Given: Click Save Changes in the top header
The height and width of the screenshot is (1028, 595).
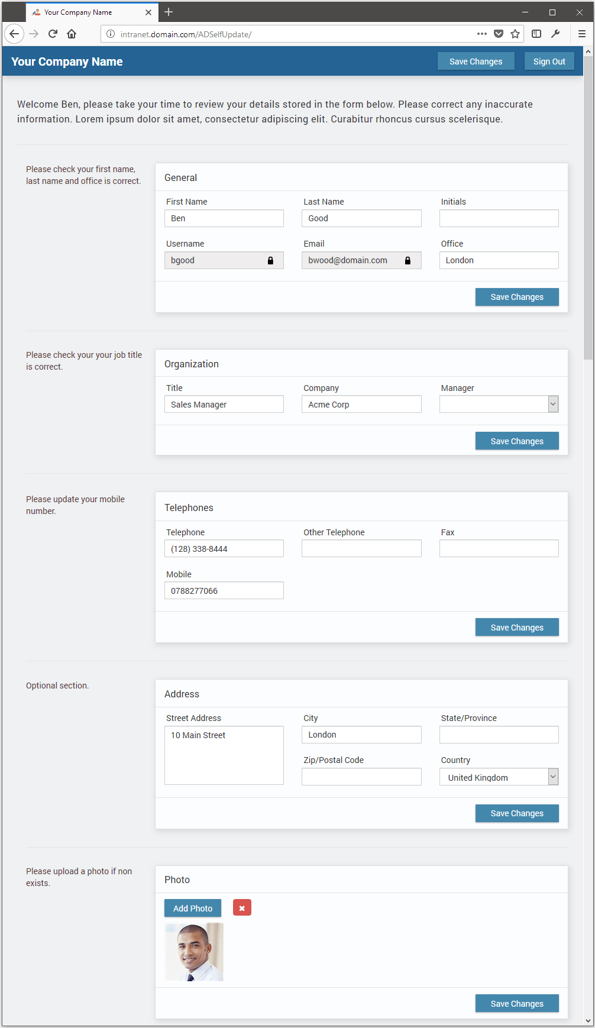Looking at the screenshot, I should coord(476,61).
